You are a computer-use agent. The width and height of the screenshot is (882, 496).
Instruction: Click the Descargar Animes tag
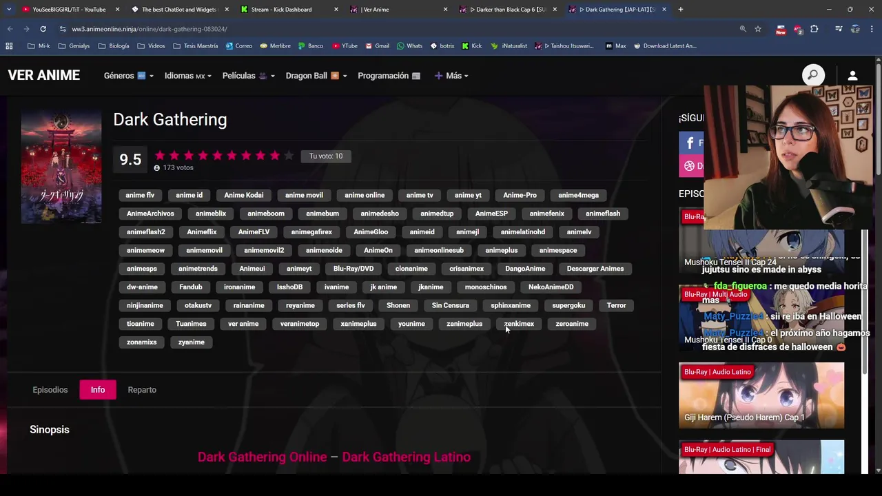595,269
